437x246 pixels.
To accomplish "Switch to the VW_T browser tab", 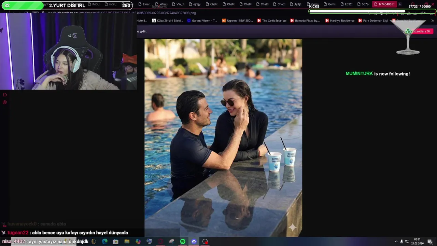I will click(178, 4).
